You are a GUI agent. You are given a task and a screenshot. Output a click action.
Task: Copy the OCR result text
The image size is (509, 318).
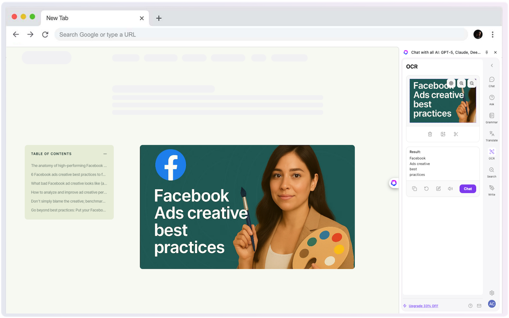click(x=414, y=189)
